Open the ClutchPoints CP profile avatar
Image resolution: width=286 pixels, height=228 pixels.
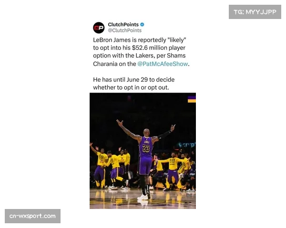click(99, 28)
